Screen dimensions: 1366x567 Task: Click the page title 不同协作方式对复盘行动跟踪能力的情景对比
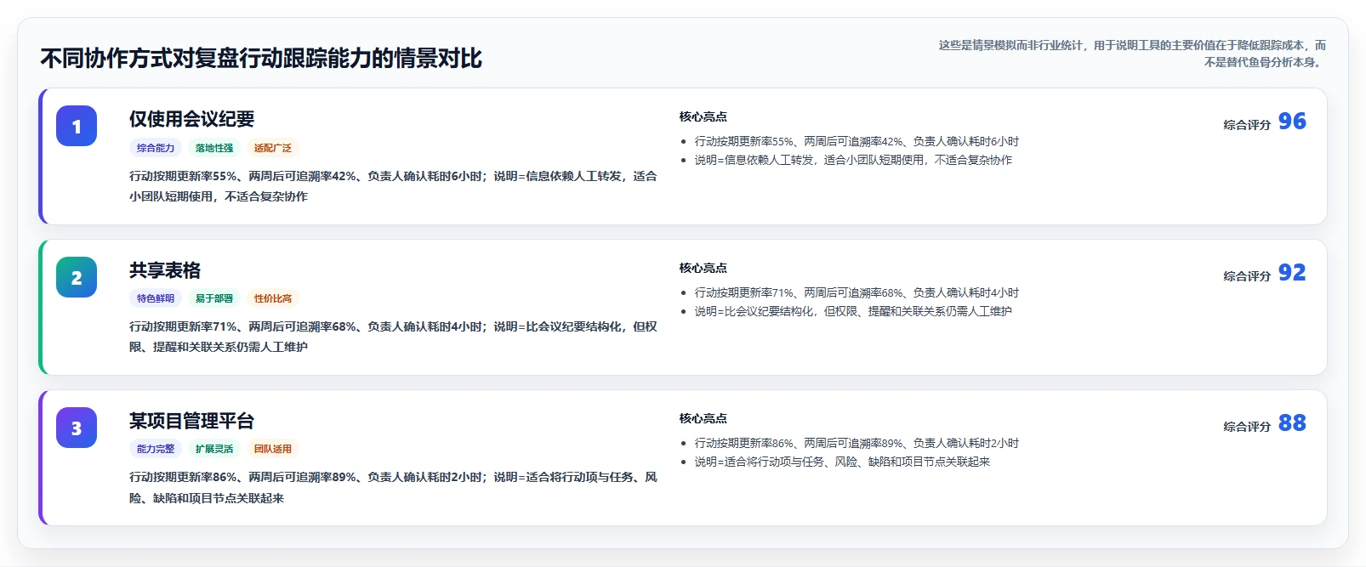261,59
